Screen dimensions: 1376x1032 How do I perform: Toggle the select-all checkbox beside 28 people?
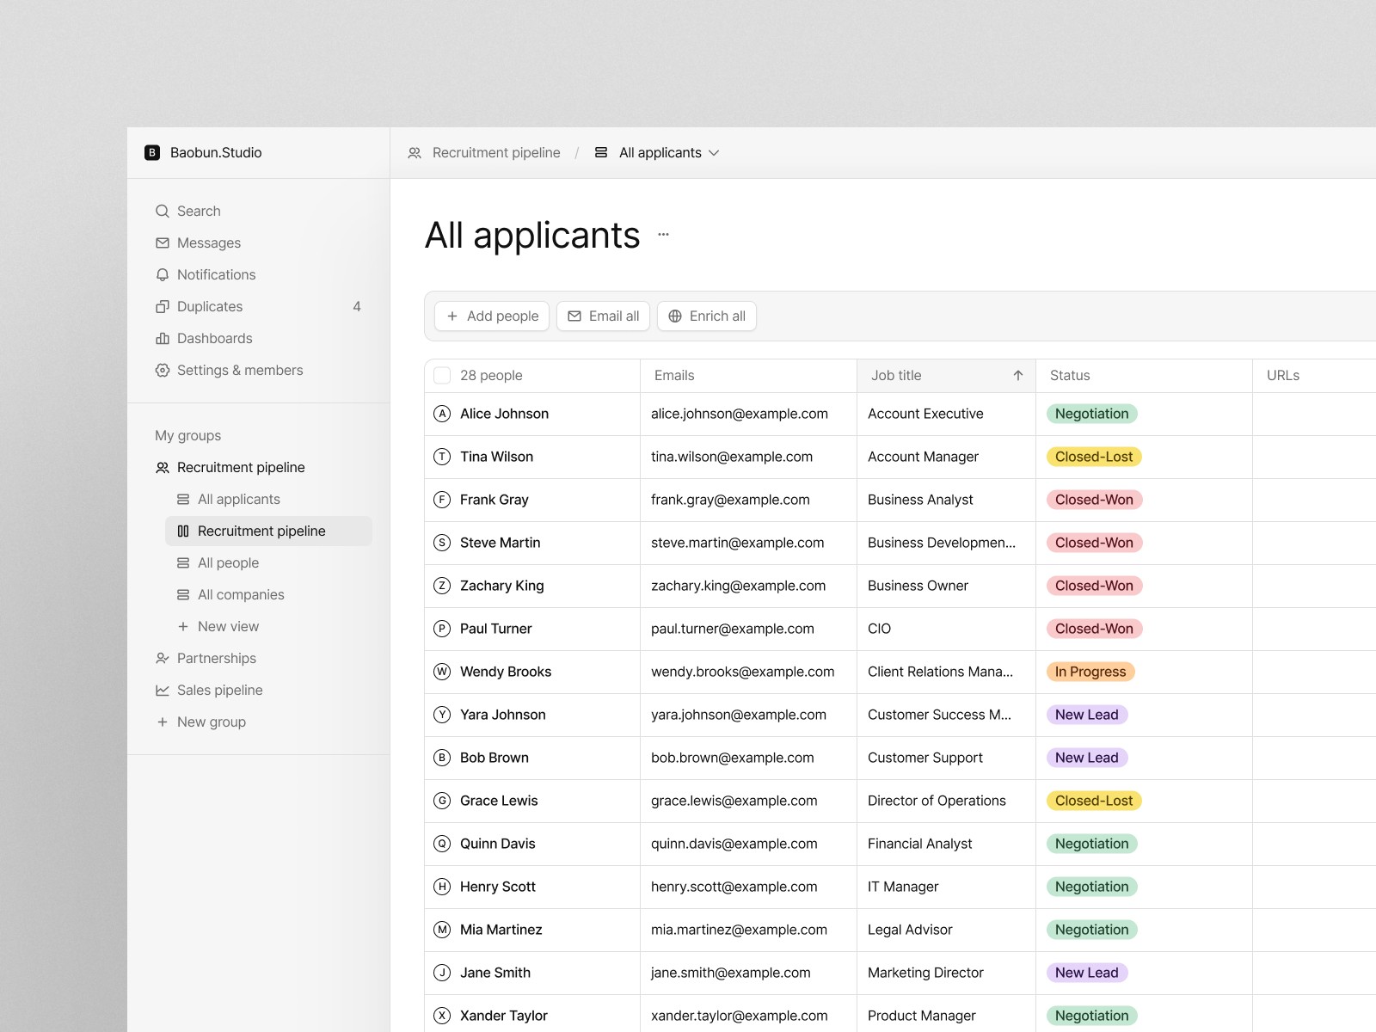tap(442, 375)
